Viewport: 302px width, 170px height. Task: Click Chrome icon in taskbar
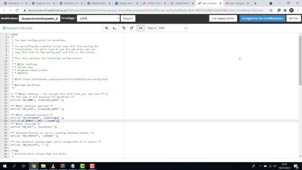click(x=34, y=166)
